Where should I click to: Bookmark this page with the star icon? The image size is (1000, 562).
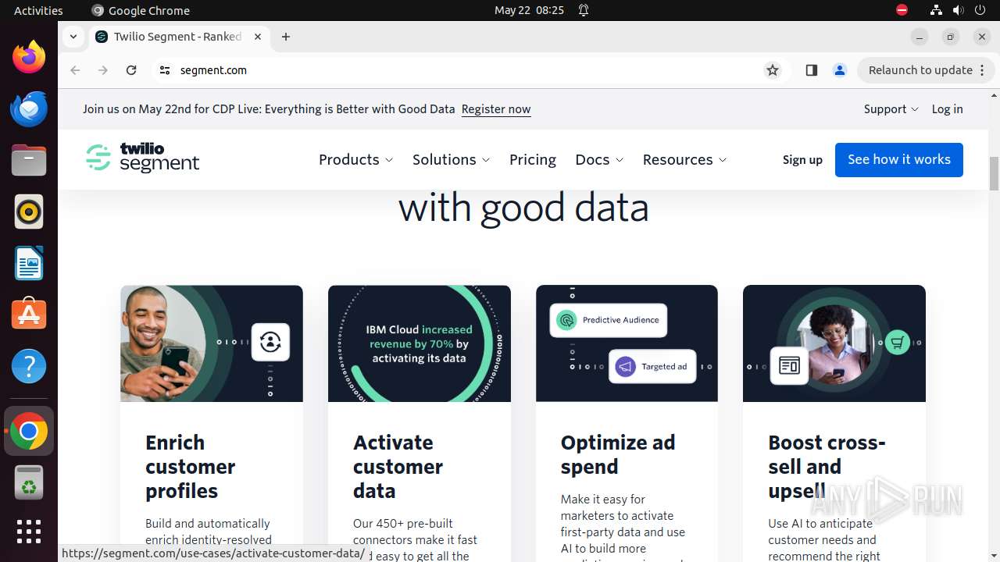773,70
